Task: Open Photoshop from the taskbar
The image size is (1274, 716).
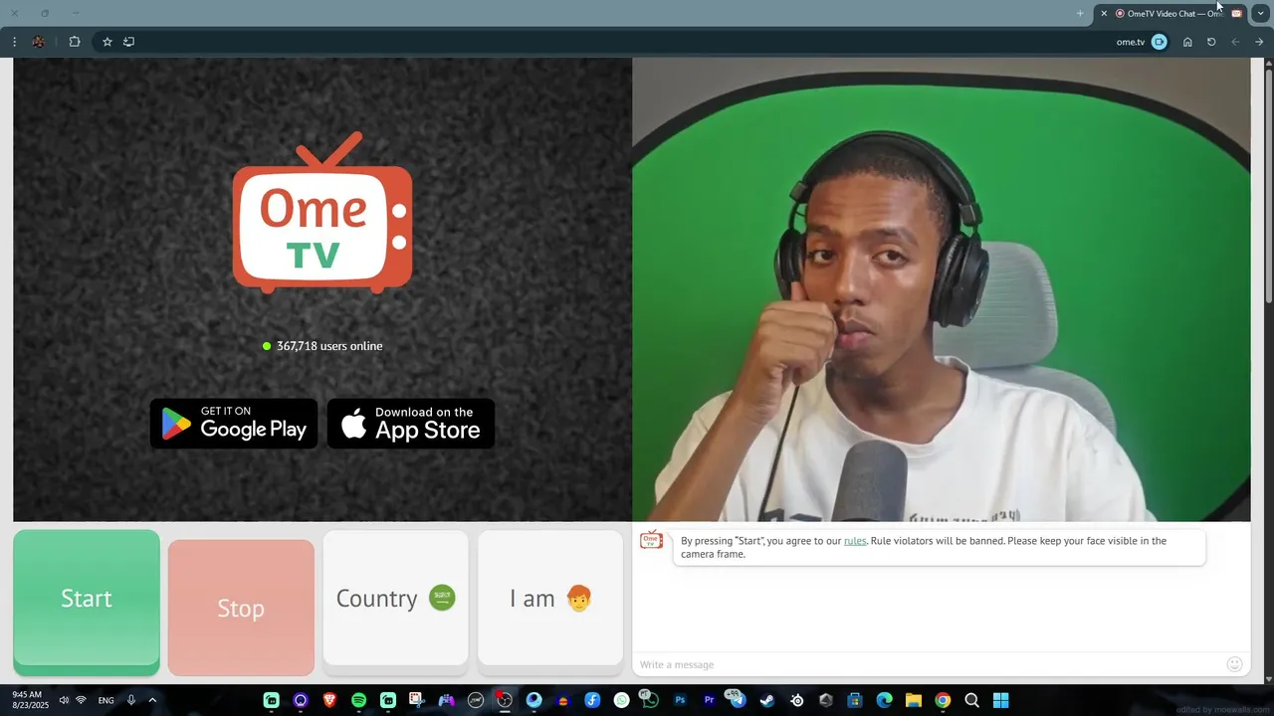Action: [x=681, y=700]
